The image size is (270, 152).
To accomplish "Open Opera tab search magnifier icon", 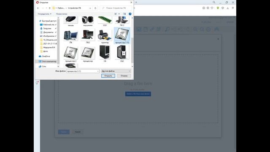I will click(214, 2).
